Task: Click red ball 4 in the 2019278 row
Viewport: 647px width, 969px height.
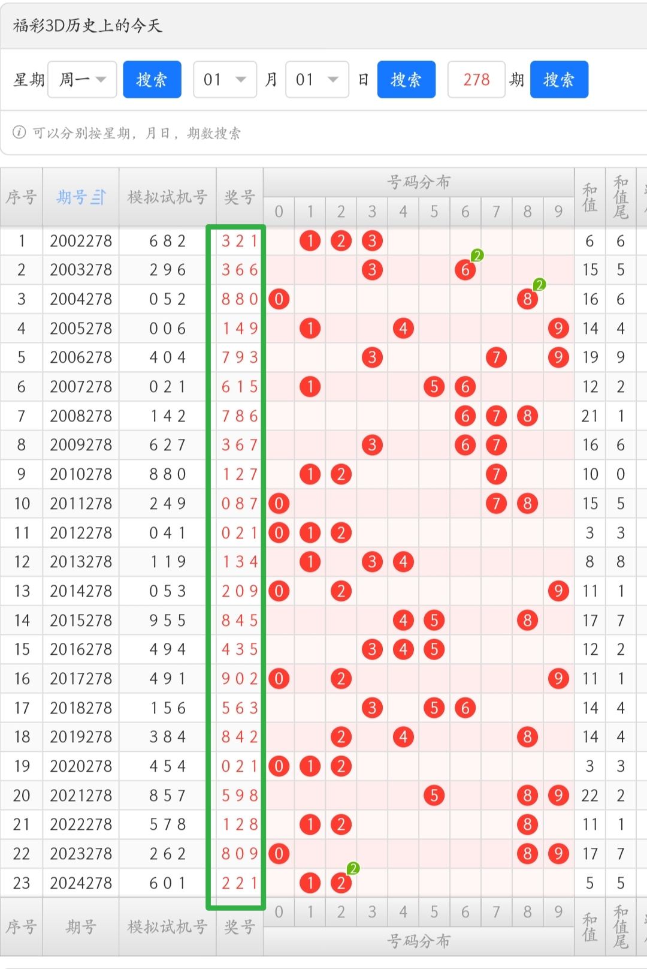Action: pyautogui.click(x=403, y=737)
